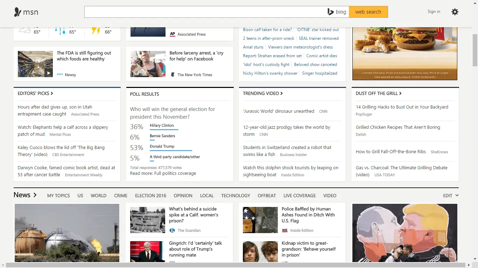Click the web search button
Image resolution: width=478 pixels, height=268 pixels.
[368, 12]
